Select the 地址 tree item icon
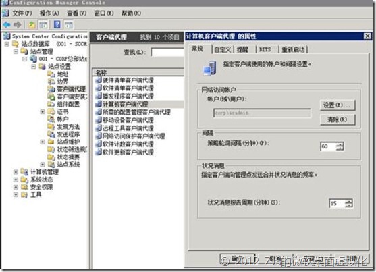 tap(51, 74)
